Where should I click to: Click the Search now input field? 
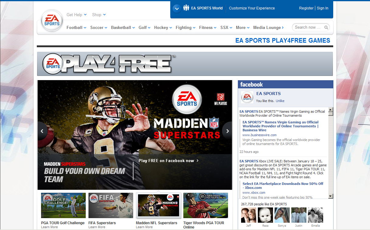tap(307, 27)
